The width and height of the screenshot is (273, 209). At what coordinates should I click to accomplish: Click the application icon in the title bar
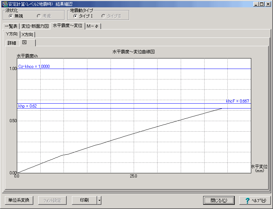5,4
